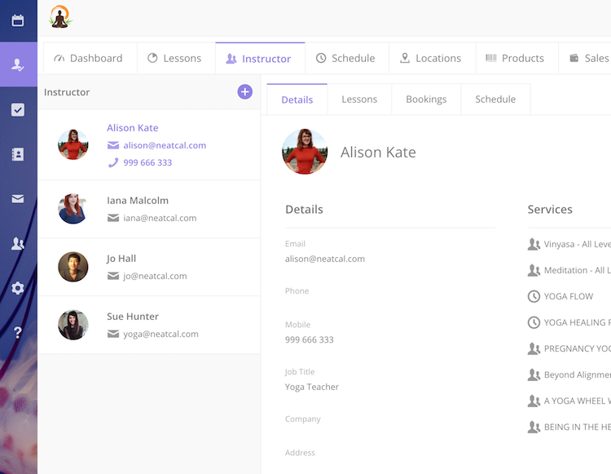Select Sue Hunter in instructor list
The height and width of the screenshot is (474, 611).
tap(149, 325)
